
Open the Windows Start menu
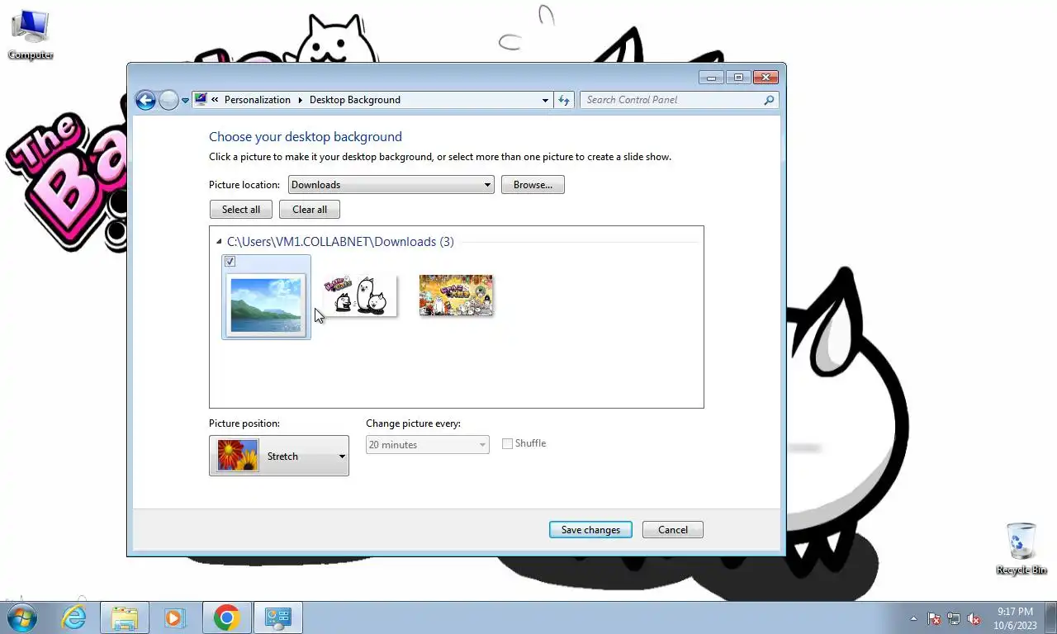click(21, 617)
